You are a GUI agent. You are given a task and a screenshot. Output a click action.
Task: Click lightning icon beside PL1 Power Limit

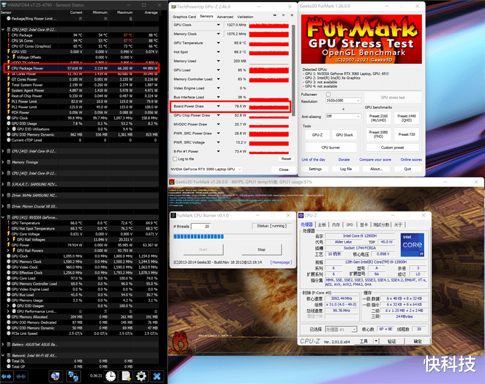[8, 101]
